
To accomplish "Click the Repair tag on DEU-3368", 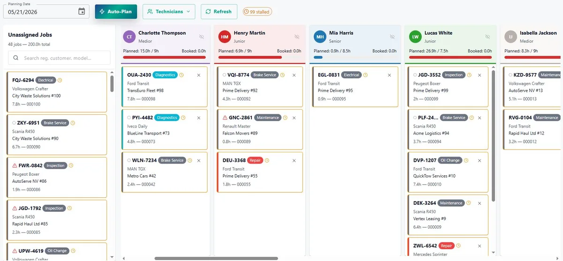I will [x=255, y=160].
